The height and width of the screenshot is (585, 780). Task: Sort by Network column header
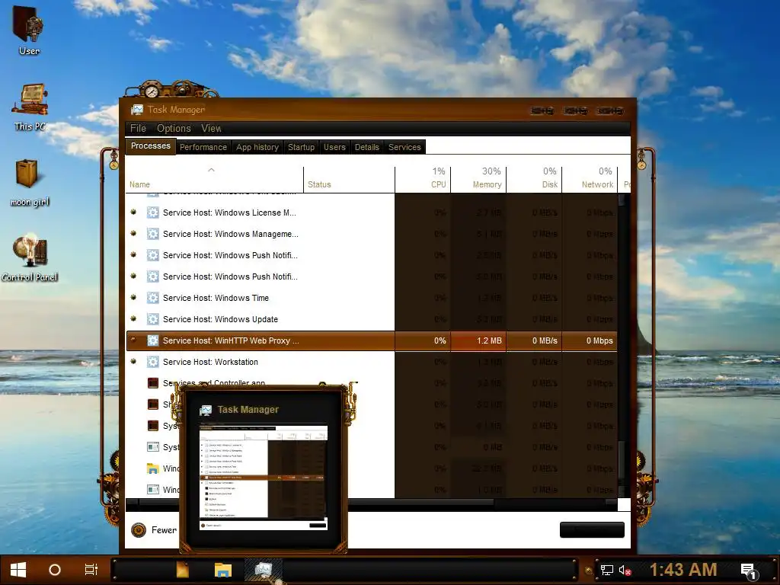[x=590, y=180]
